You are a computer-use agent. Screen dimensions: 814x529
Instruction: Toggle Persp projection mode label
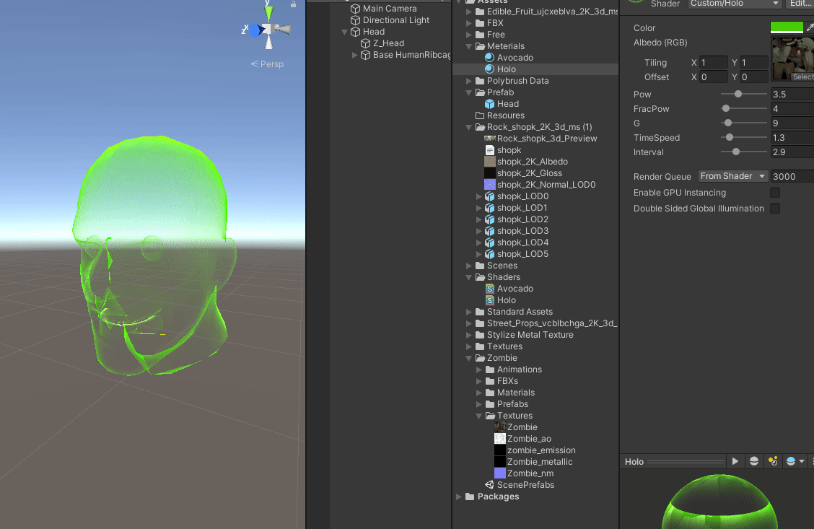tap(267, 64)
